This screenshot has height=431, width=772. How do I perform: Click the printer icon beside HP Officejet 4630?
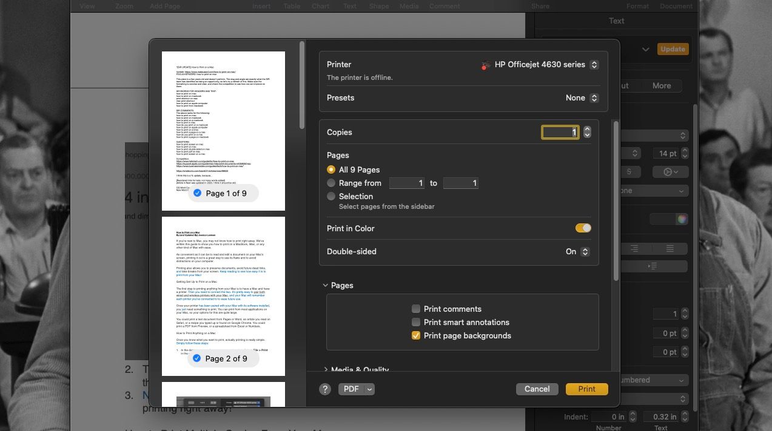pyautogui.click(x=485, y=64)
